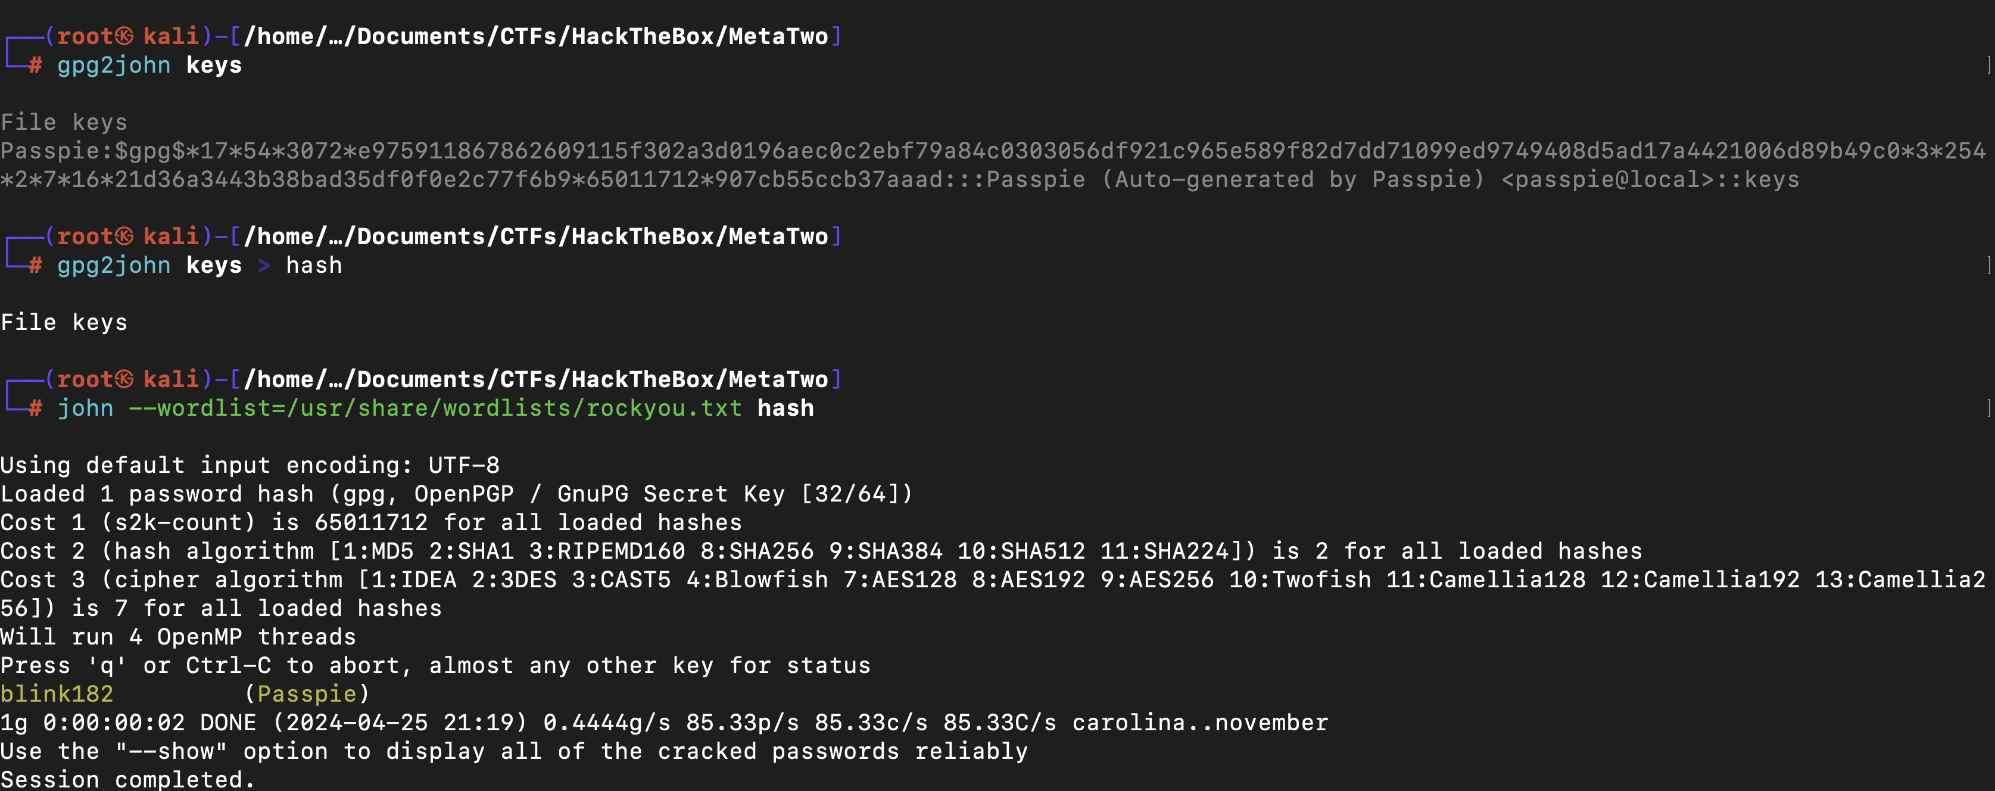Click the s2k-count 65011712 value

point(371,522)
